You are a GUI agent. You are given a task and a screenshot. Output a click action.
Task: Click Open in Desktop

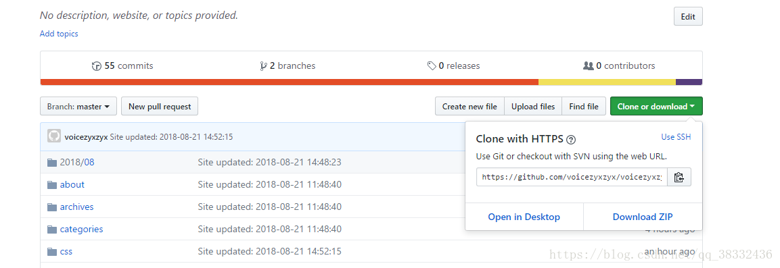[x=524, y=217]
